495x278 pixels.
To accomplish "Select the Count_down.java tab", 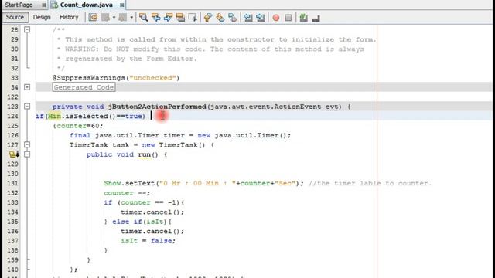I will coord(86,5).
